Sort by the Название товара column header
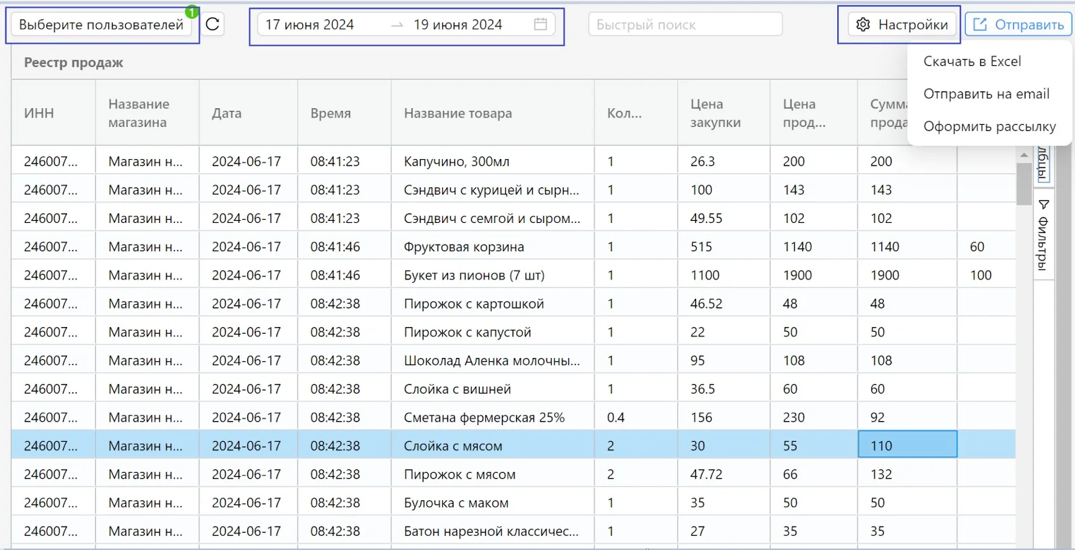 [x=492, y=113]
